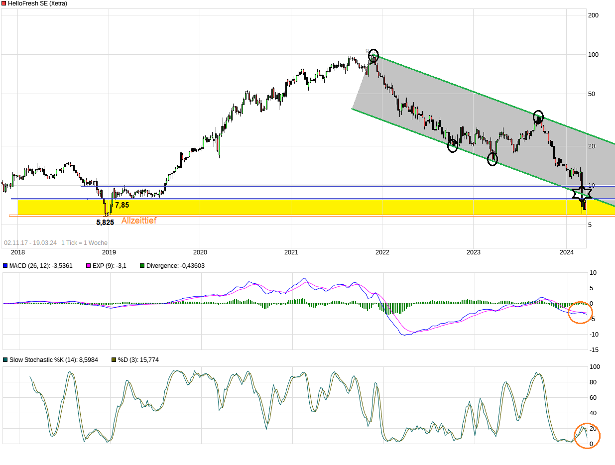This screenshot has height=465, width=615.
Task: Click the -10 value on the MACD axis
Action: [x=593, y=334]
